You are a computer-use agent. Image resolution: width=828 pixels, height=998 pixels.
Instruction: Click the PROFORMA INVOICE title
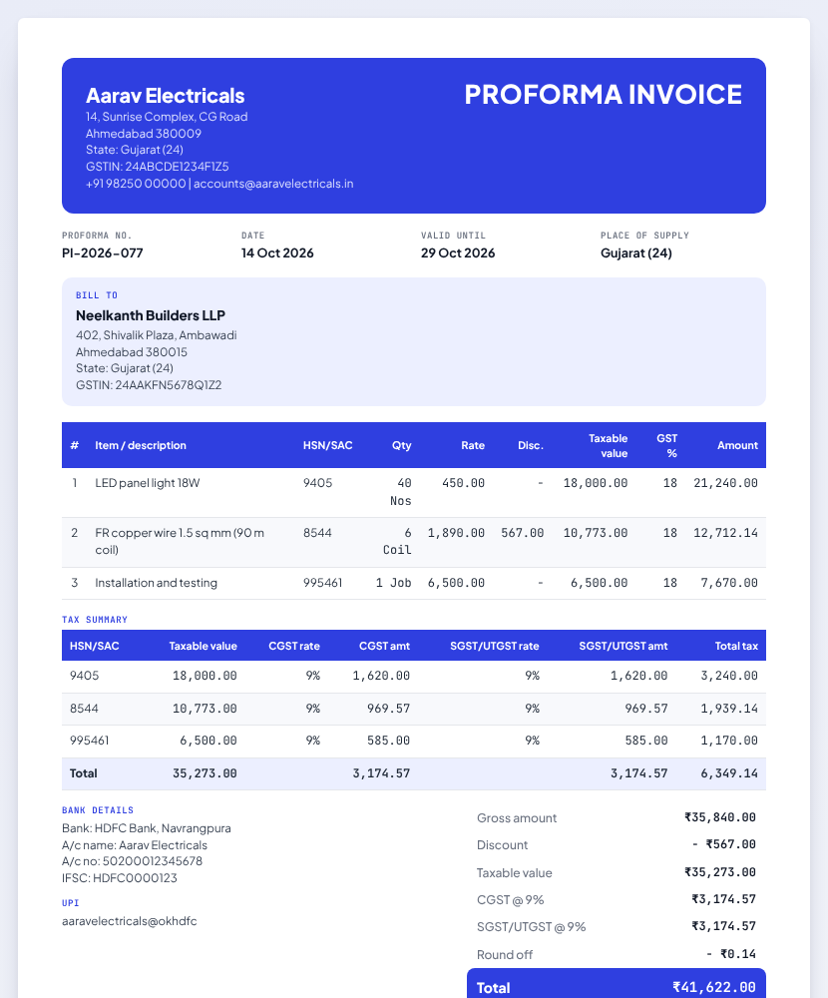coord(603,94)
